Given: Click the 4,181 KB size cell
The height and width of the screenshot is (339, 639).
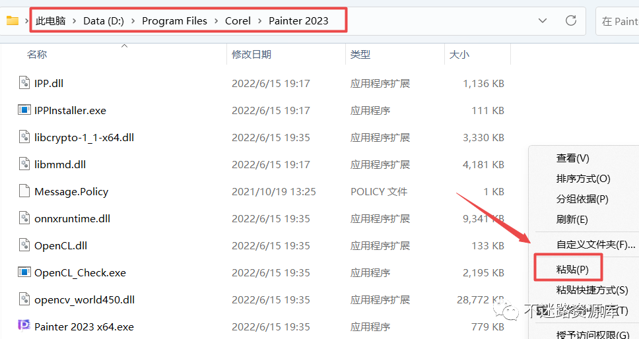Looking at the screenshot, I should point(483,164).
